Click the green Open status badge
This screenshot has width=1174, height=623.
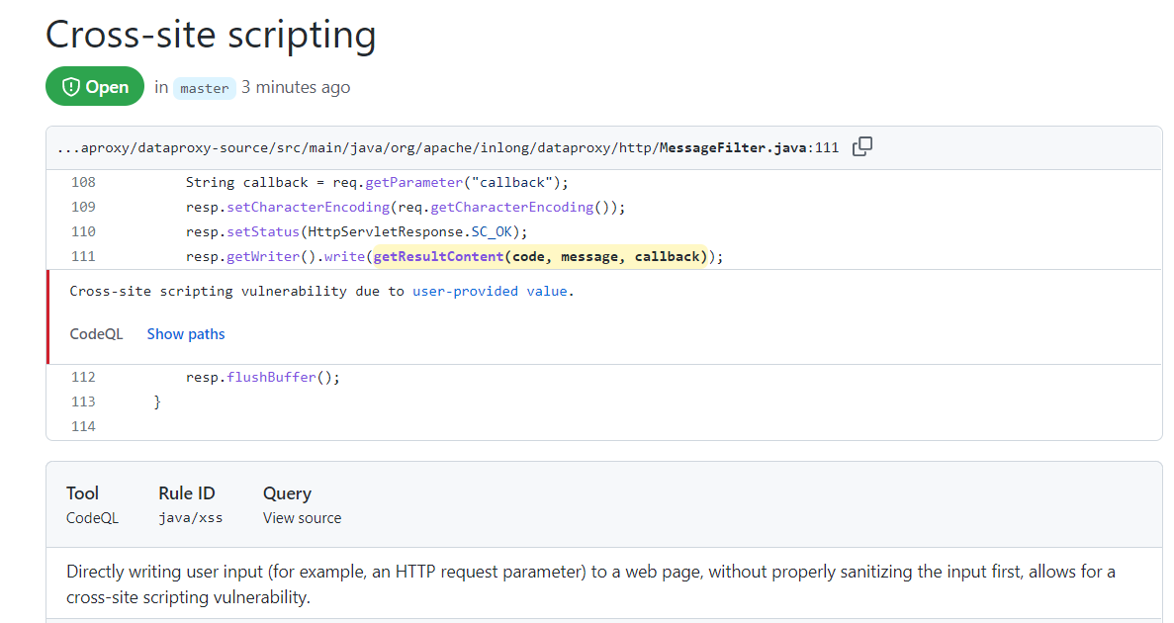[94, 86]
